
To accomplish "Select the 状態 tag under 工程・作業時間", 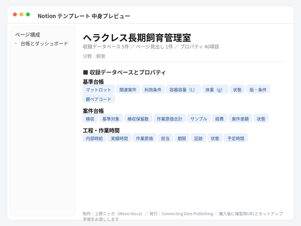I will point(215,138).
